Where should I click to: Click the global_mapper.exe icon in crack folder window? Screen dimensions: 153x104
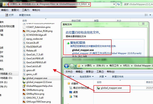[98, 88]
